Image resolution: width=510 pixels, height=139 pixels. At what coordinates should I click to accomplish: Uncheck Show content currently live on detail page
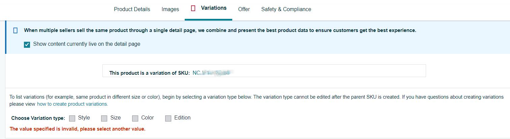tap(27, 44)
